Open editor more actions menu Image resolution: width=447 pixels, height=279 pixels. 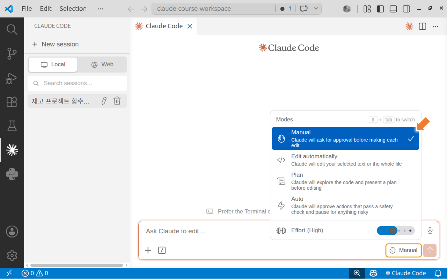[435, 26]
